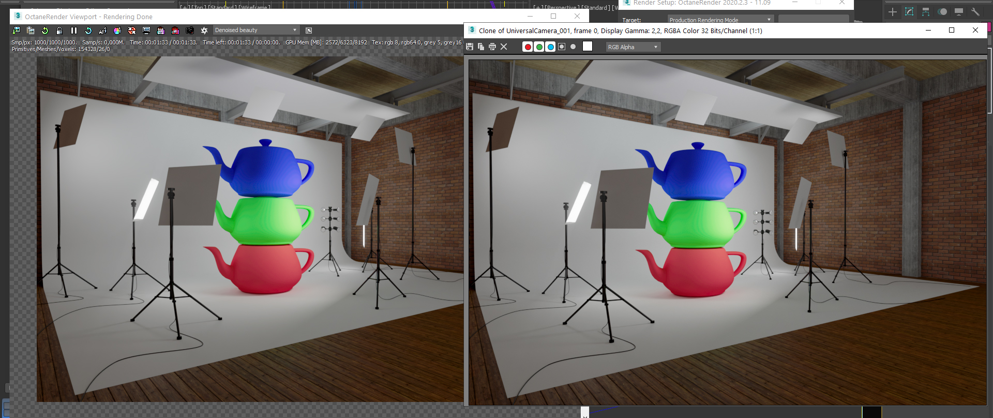Click the Primitives/Meshes/Voxels status text
Viewport: 993px width, 418px height.
(61, 49)
